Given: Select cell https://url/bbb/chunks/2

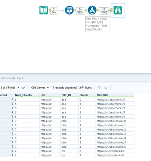Looking at the screenshot, I should (x=115, y=130).
